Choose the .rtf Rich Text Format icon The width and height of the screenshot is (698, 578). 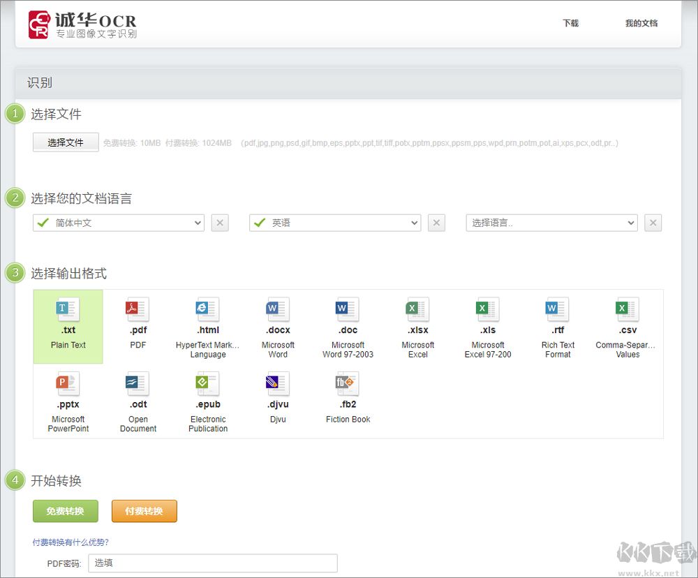[x=557, y=310]
